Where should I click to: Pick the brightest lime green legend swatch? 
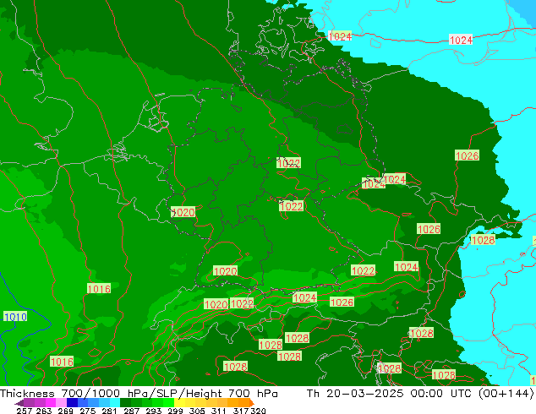[x=168, y=402]
